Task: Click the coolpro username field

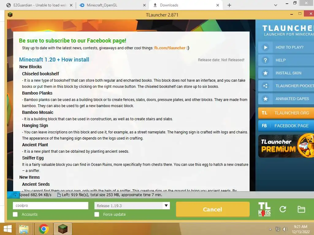Action: pyautogui.click(x=51, y=206)
